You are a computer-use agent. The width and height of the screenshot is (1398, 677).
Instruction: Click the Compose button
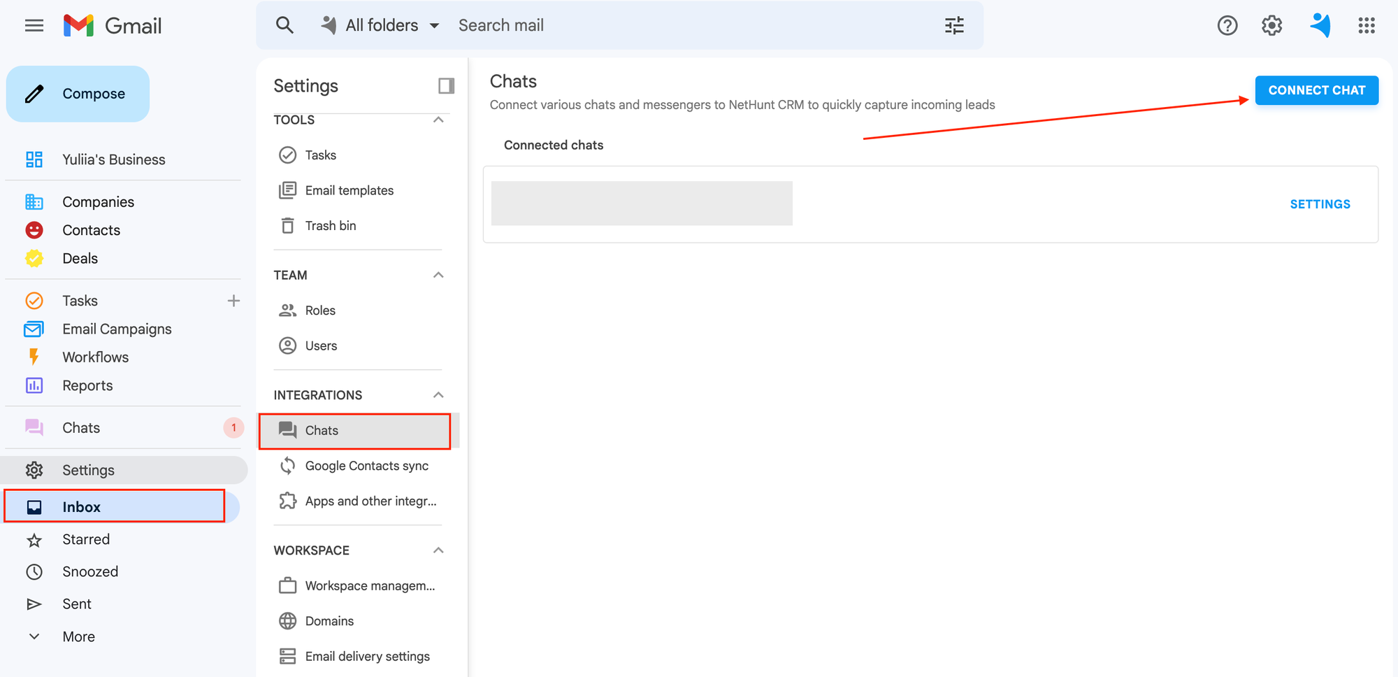78,94
